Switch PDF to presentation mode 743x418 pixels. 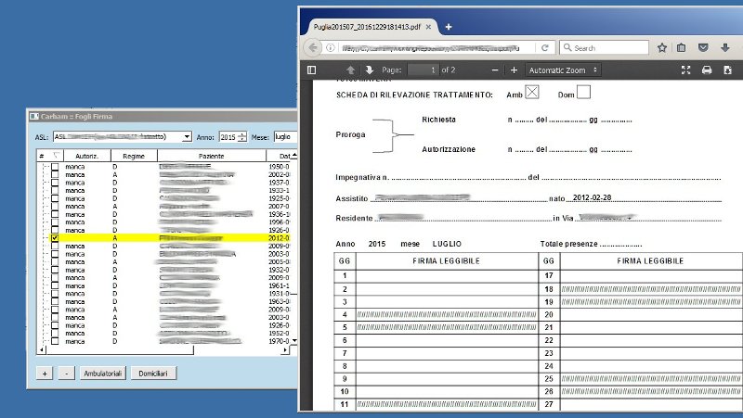[685, 70]
